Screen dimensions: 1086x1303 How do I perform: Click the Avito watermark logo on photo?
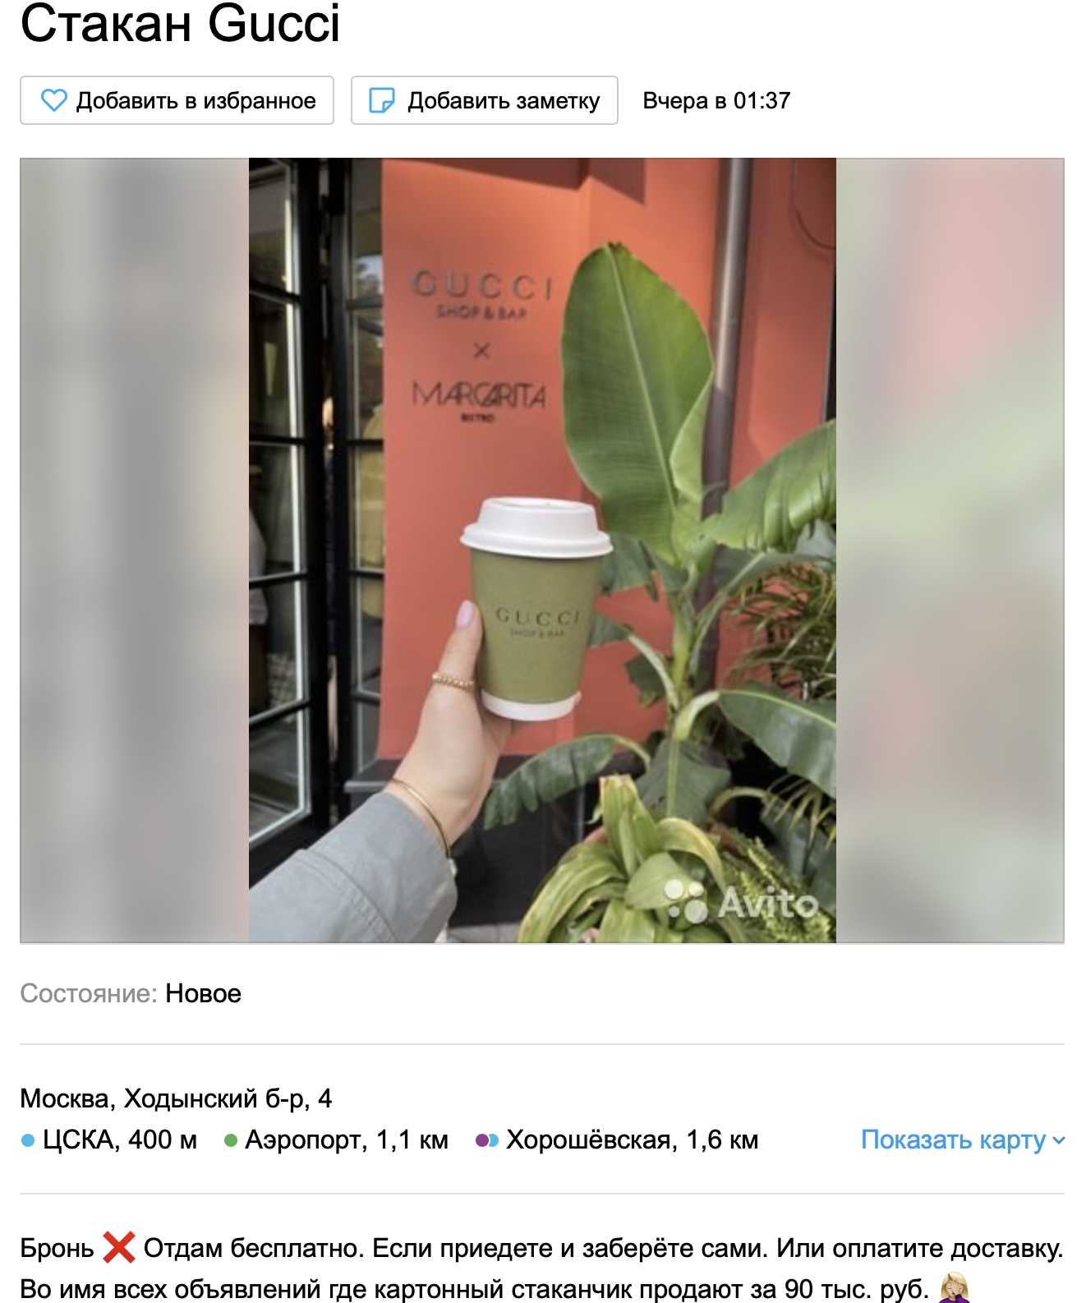click(742, 902)
